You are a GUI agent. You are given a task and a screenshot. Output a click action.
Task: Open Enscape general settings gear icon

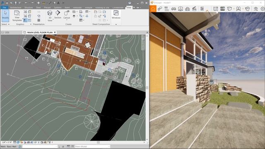point(263,9)
